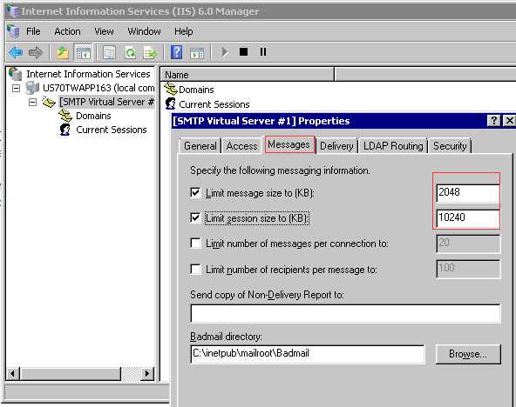Click the SMTP Virtual Server envelope icon
Viewport: 516px width, 407px height.
[49, 102]
